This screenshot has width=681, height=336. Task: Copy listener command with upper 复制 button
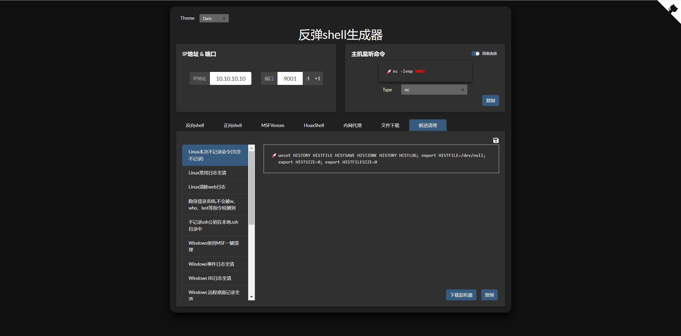(490, 101)
